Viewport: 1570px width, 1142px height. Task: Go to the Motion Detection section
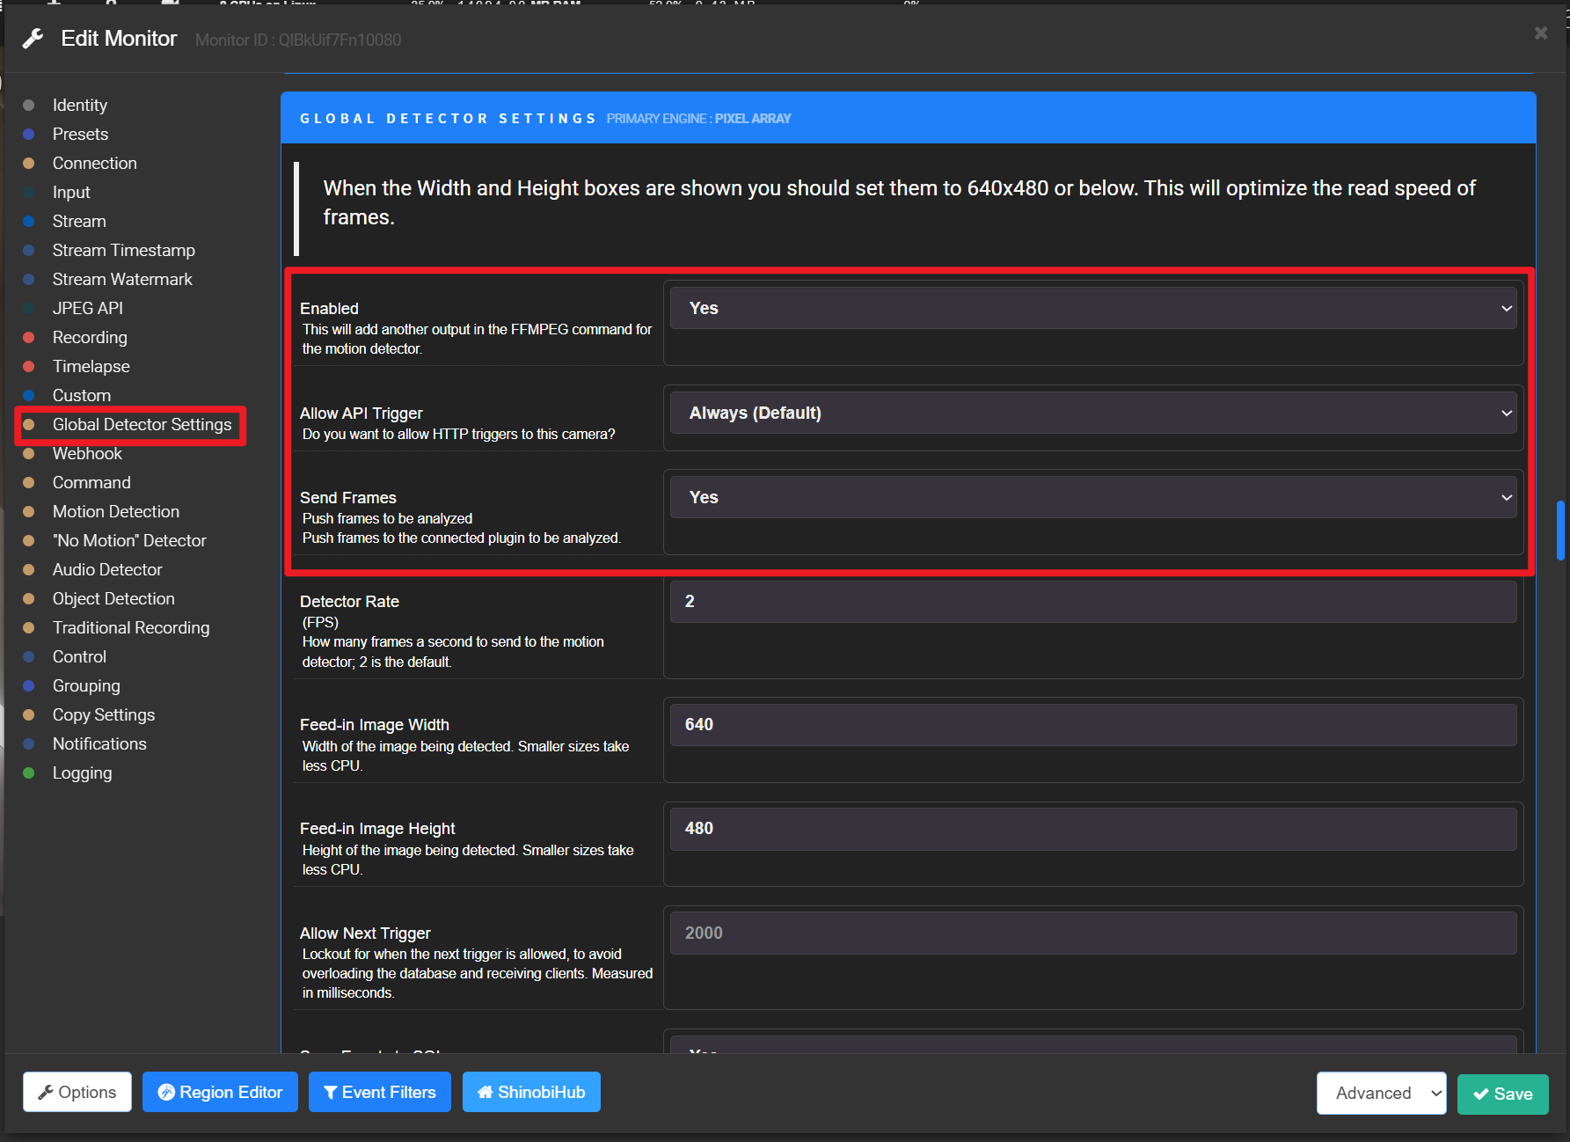coord(115,511)
